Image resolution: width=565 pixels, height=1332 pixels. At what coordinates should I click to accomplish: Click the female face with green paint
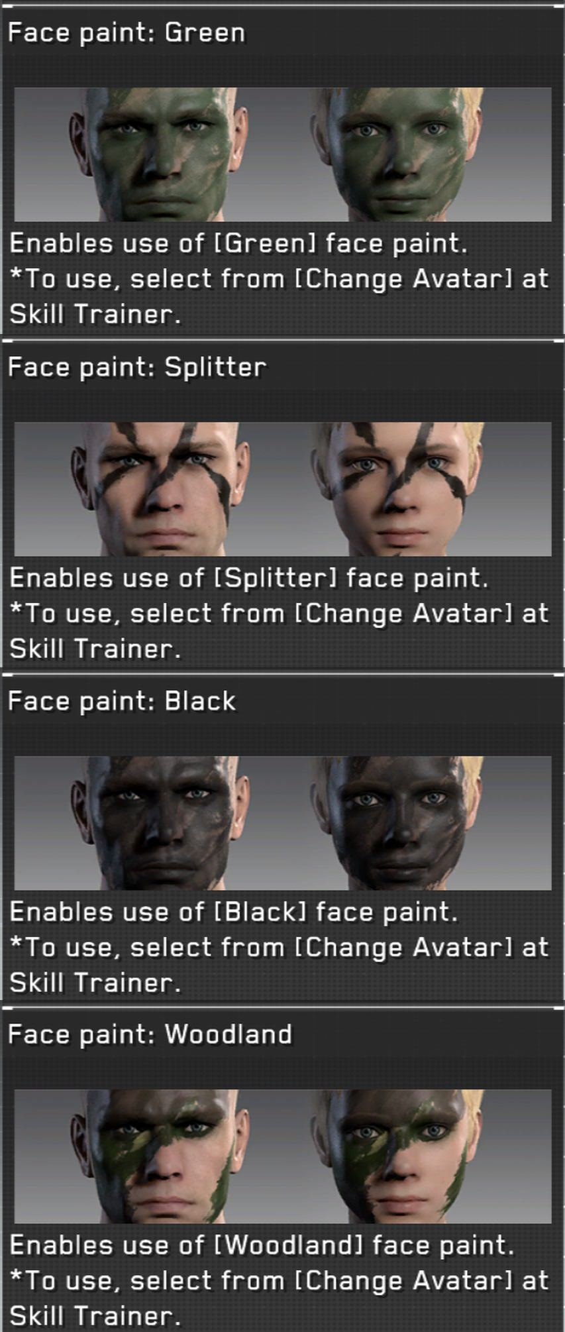coord(397,154)
